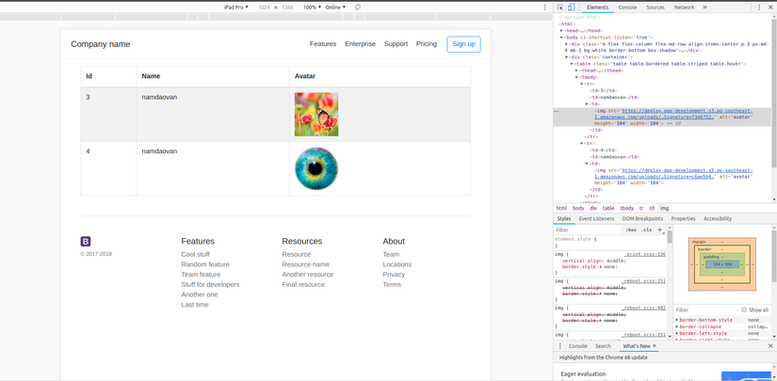Open the drawer three-dot menu
The height and width of the screenshot is (381, 777).
click(x=560, y=346)
